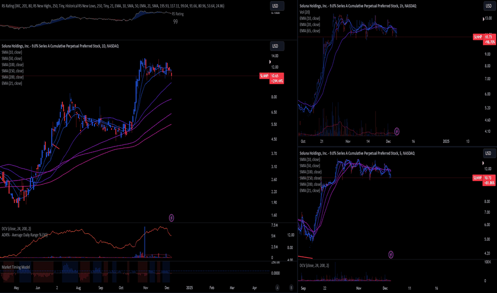Click 13 on the 1h chart time axis
497x293 pixels.
click(x=468, y=141)
